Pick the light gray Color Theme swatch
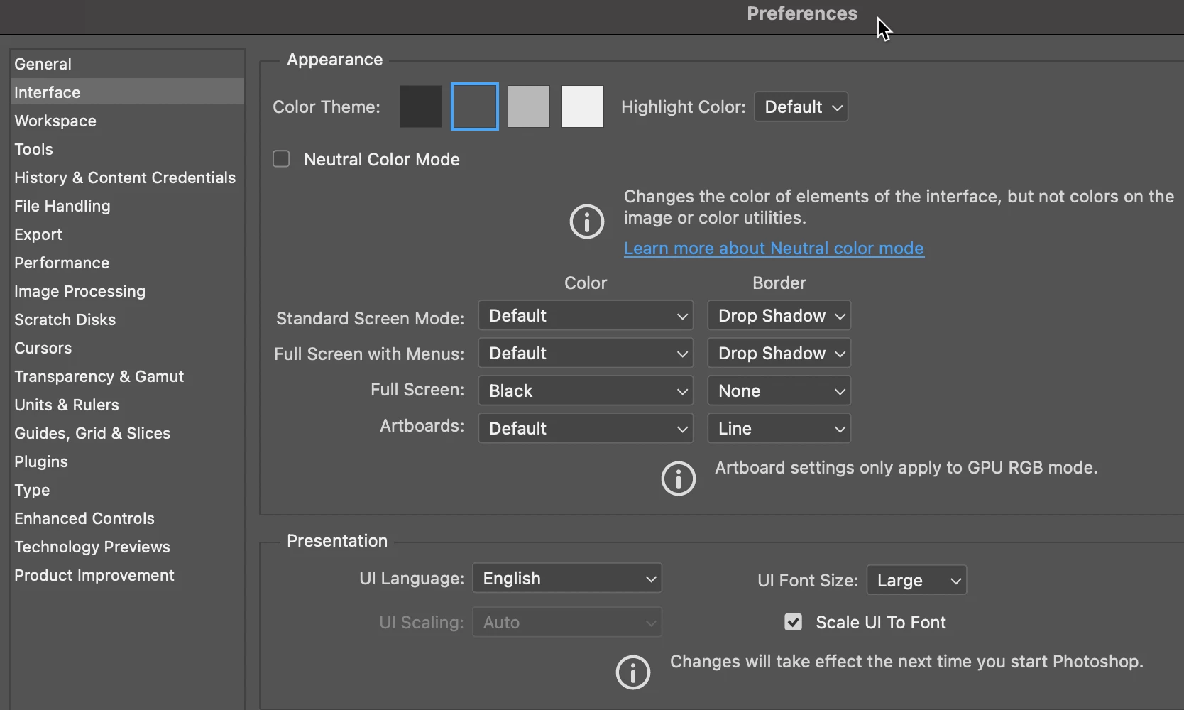 [529, 106]
